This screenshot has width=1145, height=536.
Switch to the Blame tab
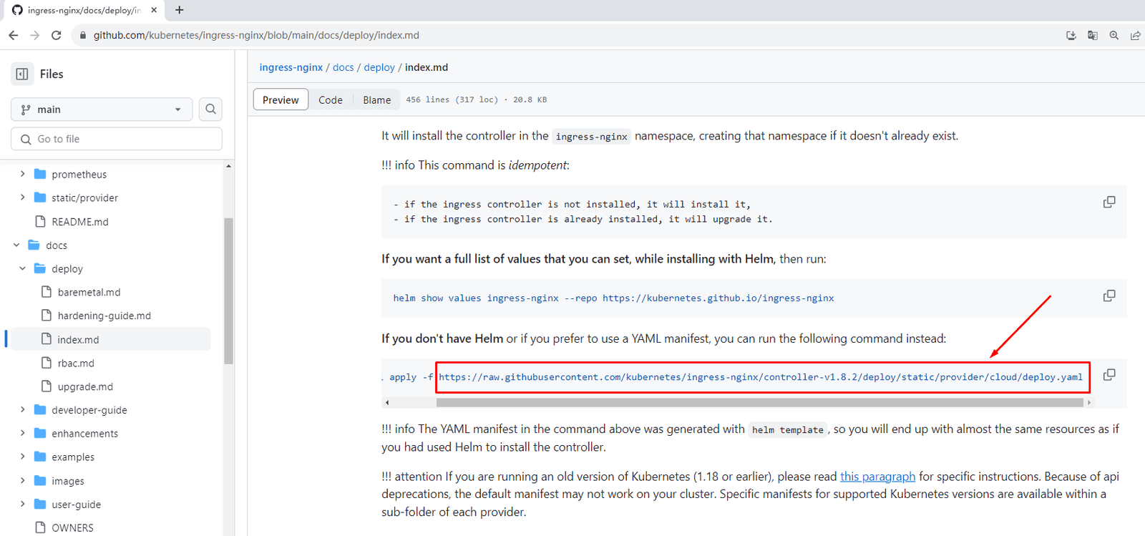coord(376,99)
